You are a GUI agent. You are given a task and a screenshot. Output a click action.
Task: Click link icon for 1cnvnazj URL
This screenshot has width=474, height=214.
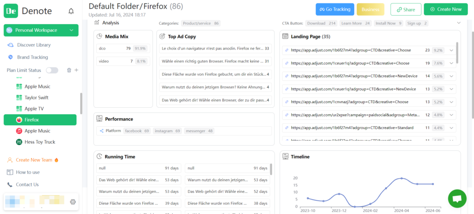(x=287, y=102)
